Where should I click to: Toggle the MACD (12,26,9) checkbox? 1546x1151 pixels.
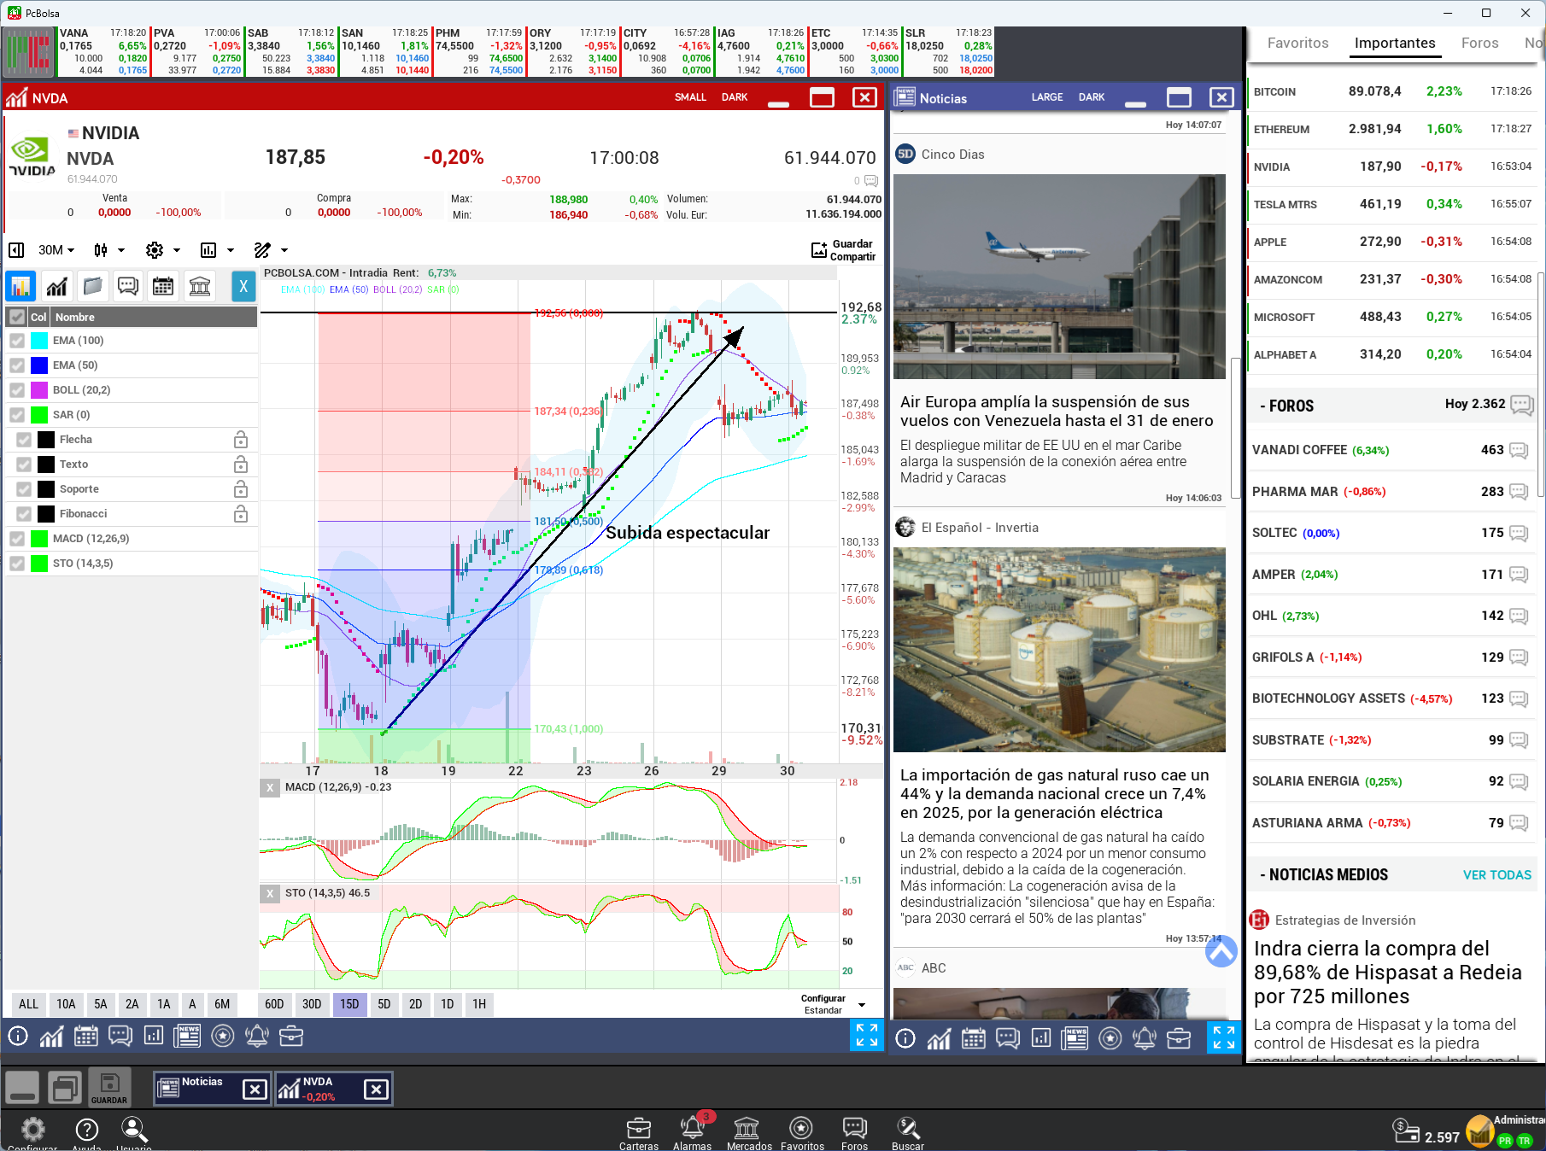coord(17,539)
